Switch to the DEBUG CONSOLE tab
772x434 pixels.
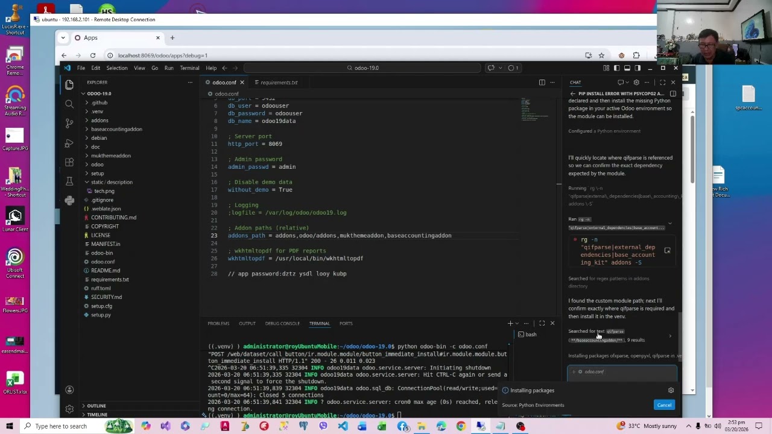282,324
